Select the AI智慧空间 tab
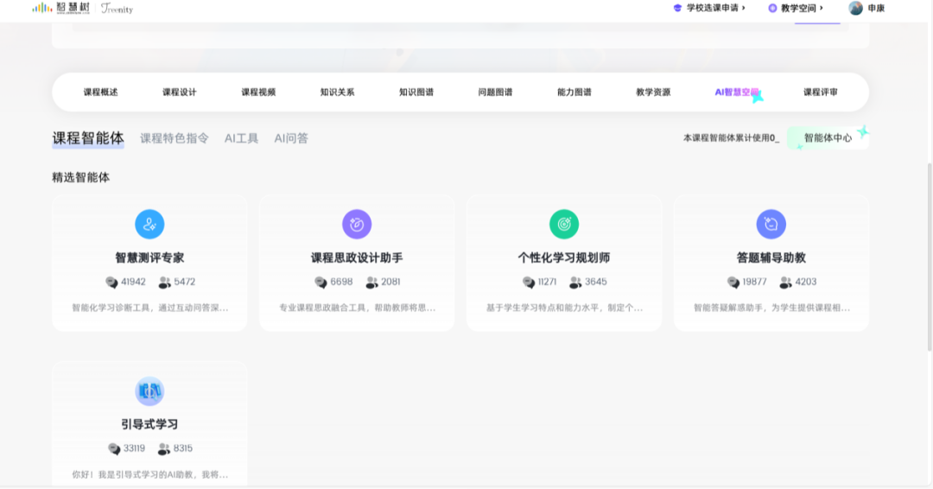Viewport: 933px width, 489px height. pyautogui.click(x=736, y=92)
